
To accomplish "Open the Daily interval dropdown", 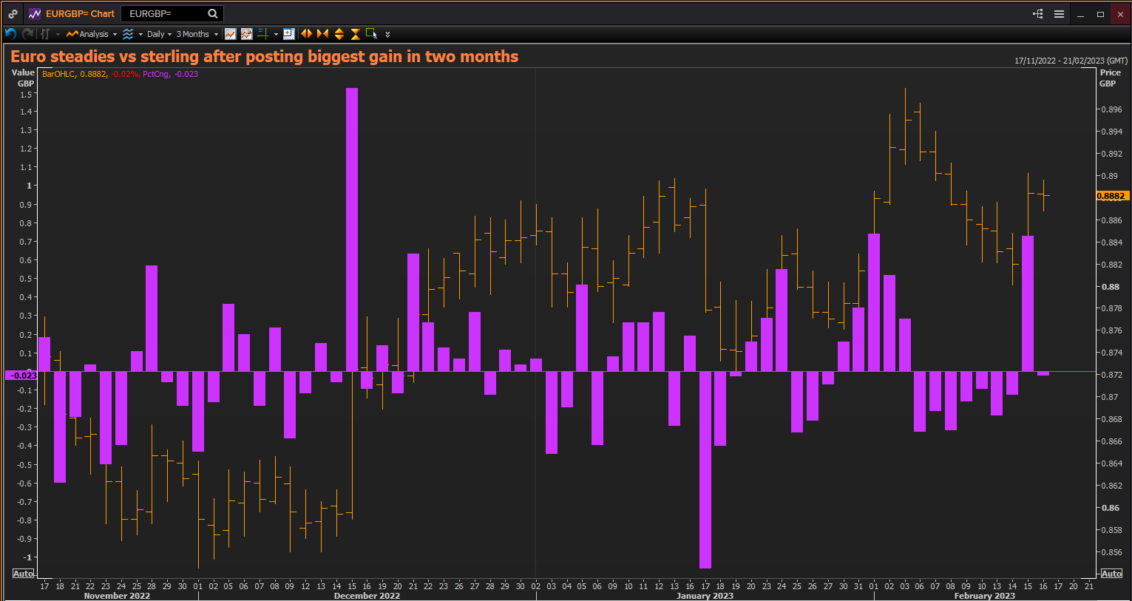I will pyautogui.click(x=159, y=34).
